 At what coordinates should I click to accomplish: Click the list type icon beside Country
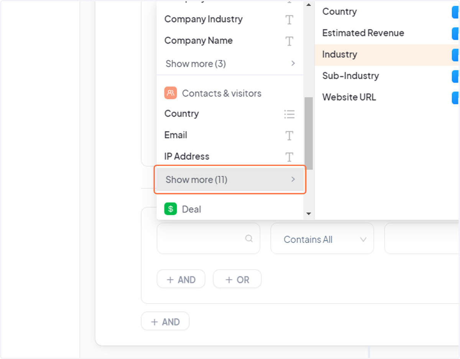pyautogui.click(x=289, y=114)
